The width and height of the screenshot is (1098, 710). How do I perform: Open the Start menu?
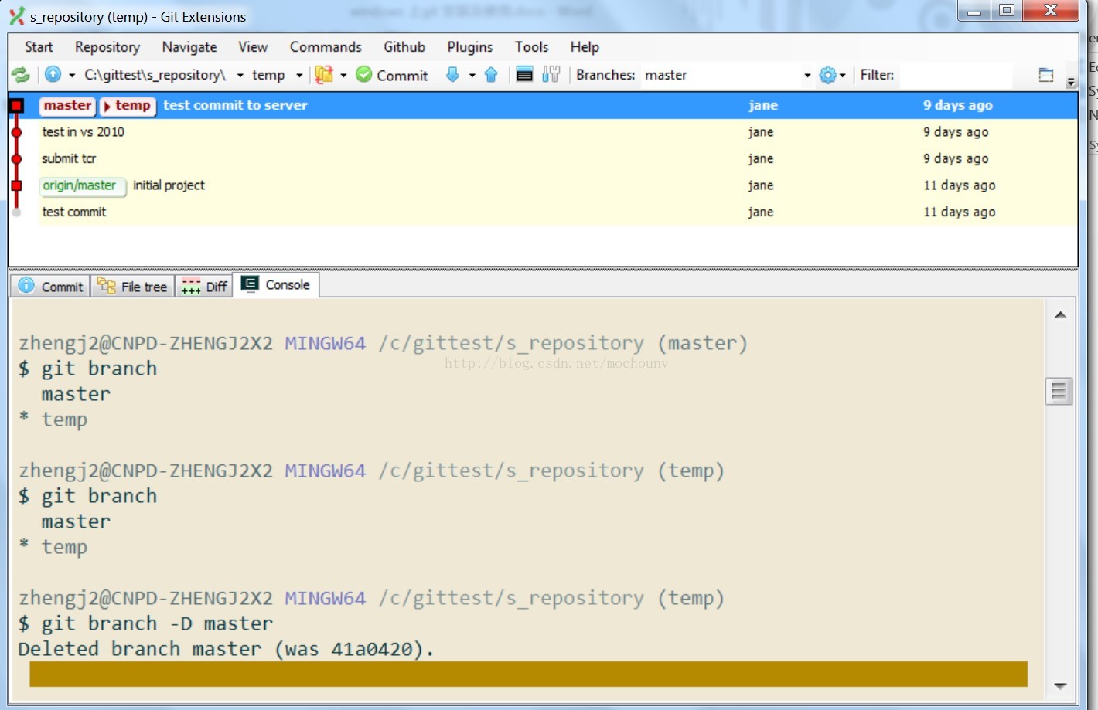[39, 47]
